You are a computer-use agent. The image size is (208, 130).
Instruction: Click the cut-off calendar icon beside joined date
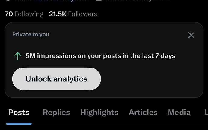point(99,0)
